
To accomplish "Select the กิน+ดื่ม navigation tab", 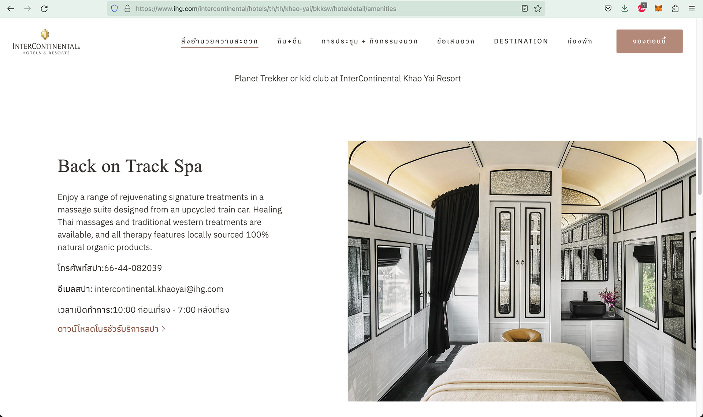I will 290,41.
